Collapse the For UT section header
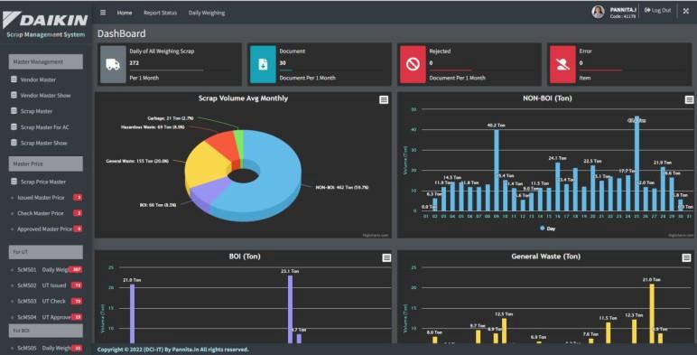The image size is (697, 355). click(x=46, y=252)
